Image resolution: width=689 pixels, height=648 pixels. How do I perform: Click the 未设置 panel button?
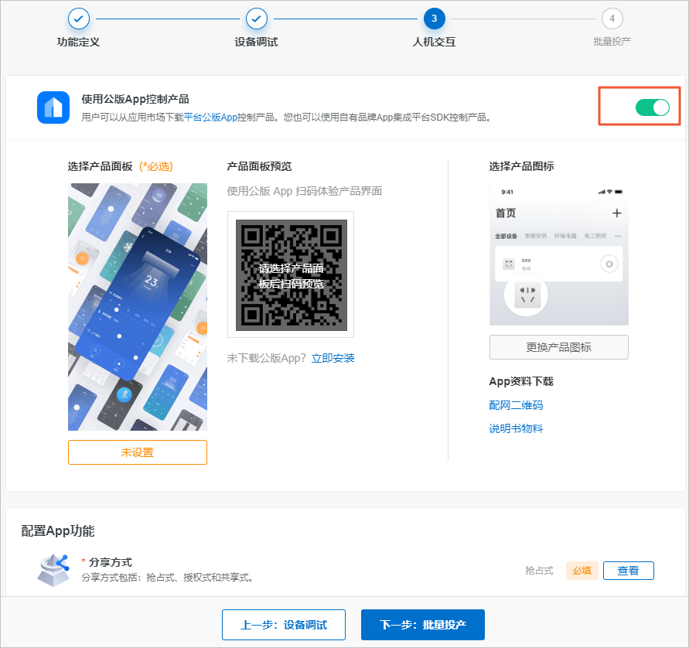click(x=138, y=452)
